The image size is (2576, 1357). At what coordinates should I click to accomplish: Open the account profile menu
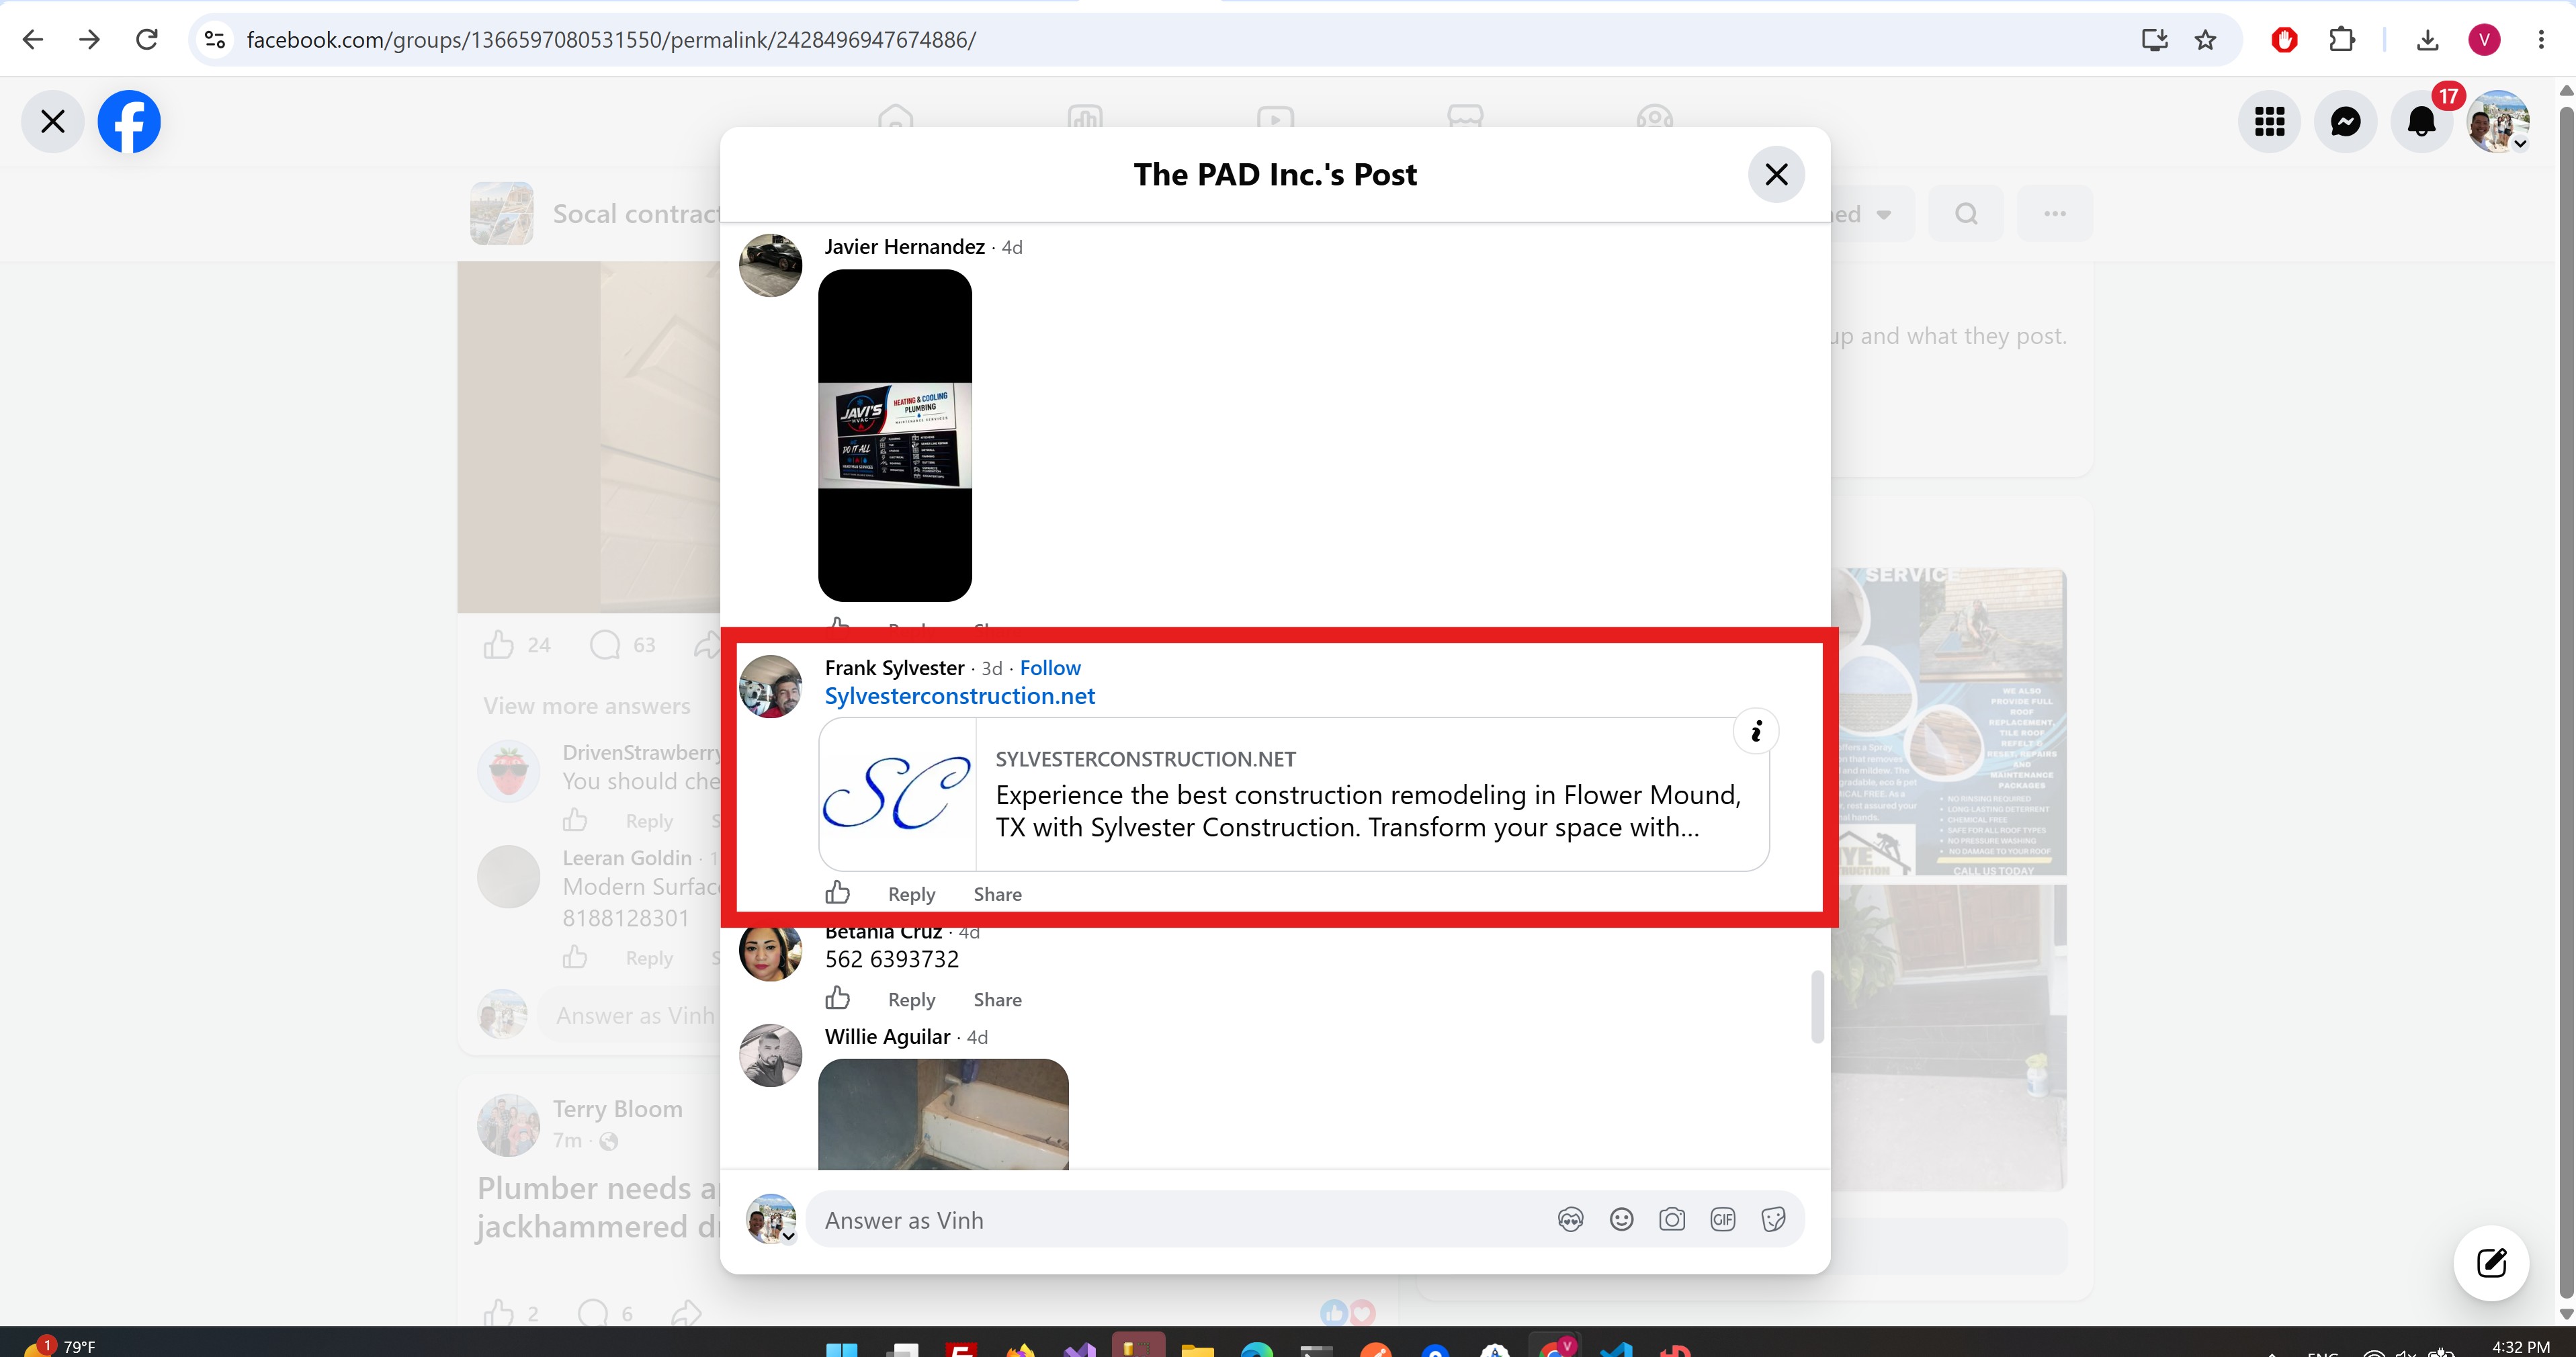click(x=2498, y=121)
